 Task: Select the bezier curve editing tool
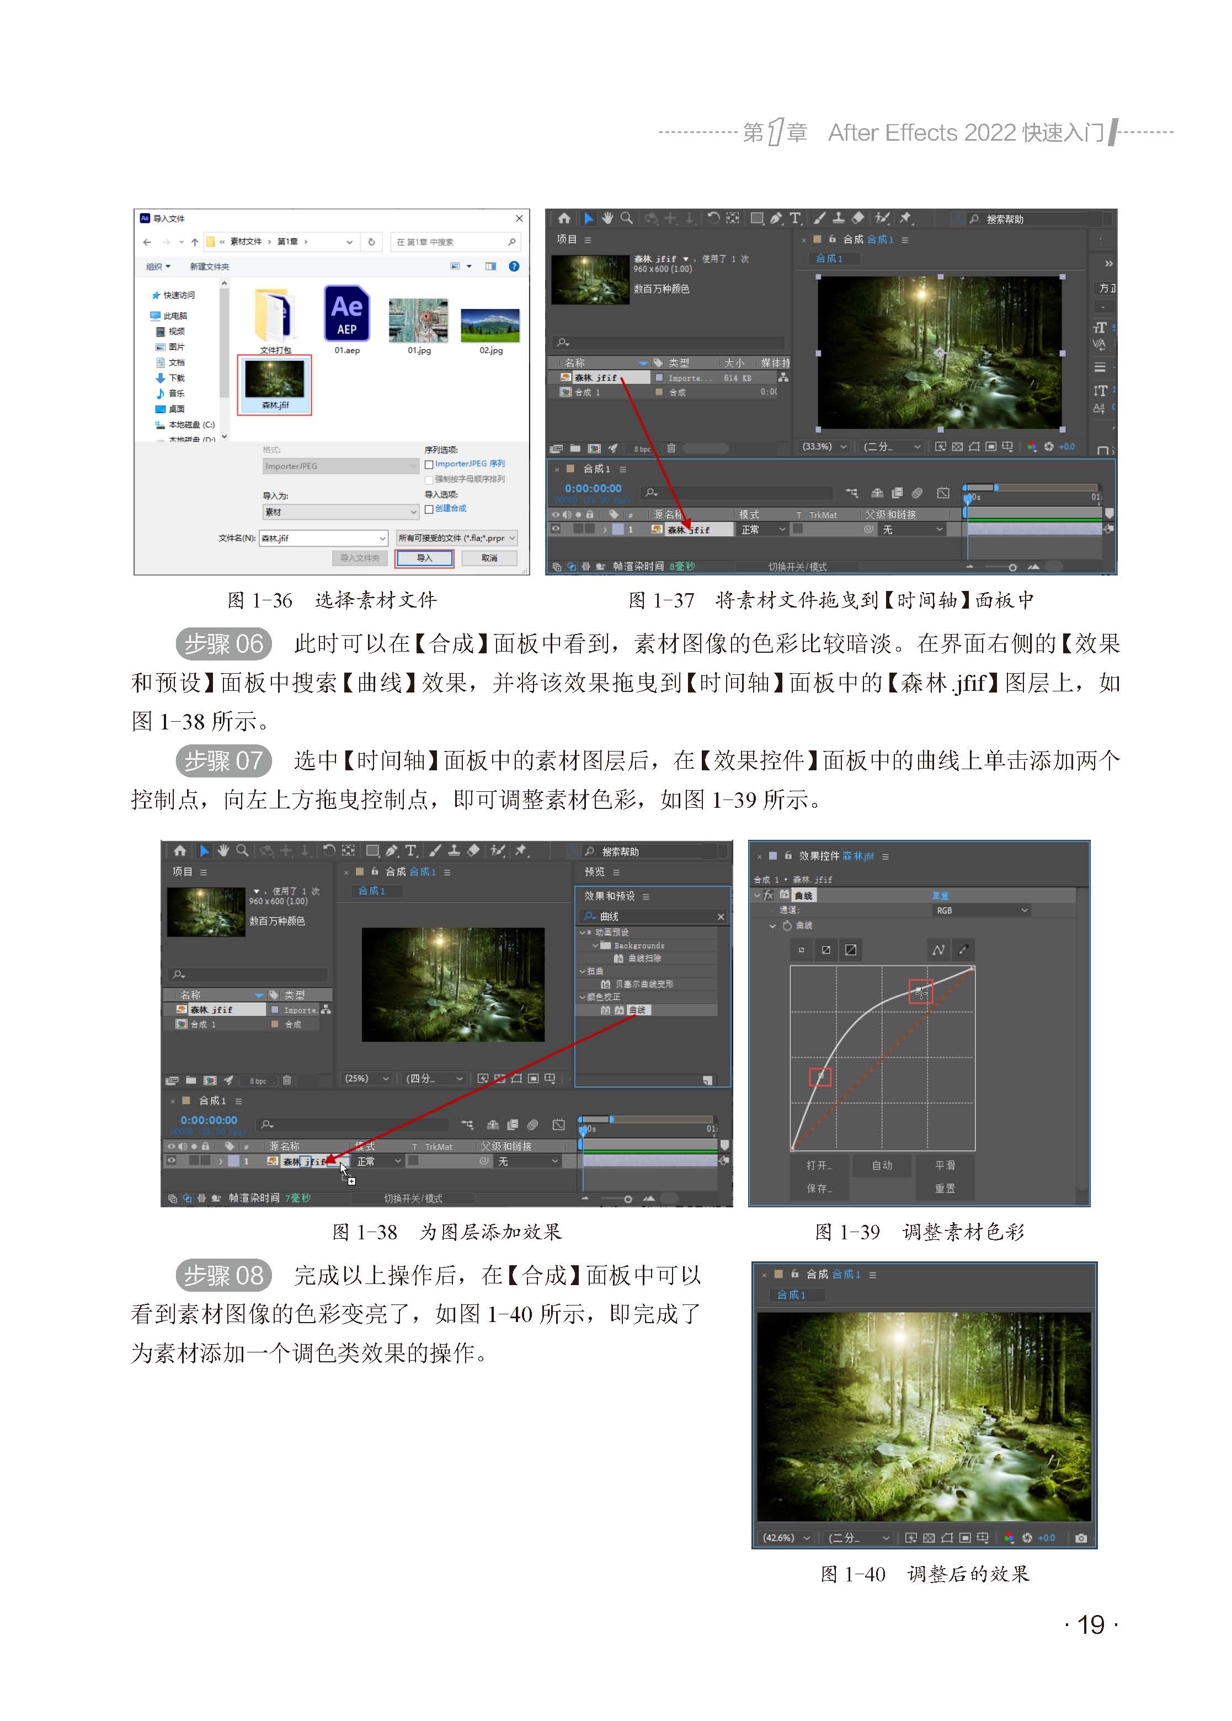pos(938,950)
